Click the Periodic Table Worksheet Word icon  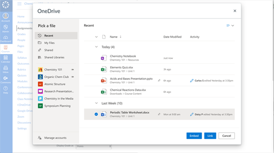104,114
